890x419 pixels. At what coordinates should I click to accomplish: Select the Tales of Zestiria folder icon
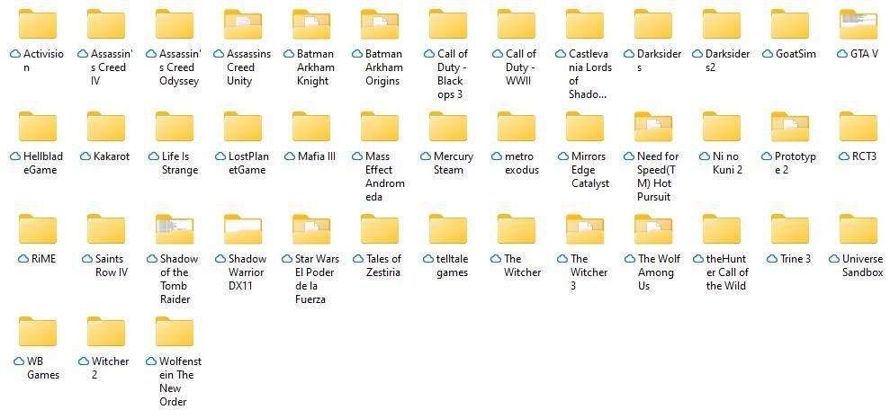[380, 229]
